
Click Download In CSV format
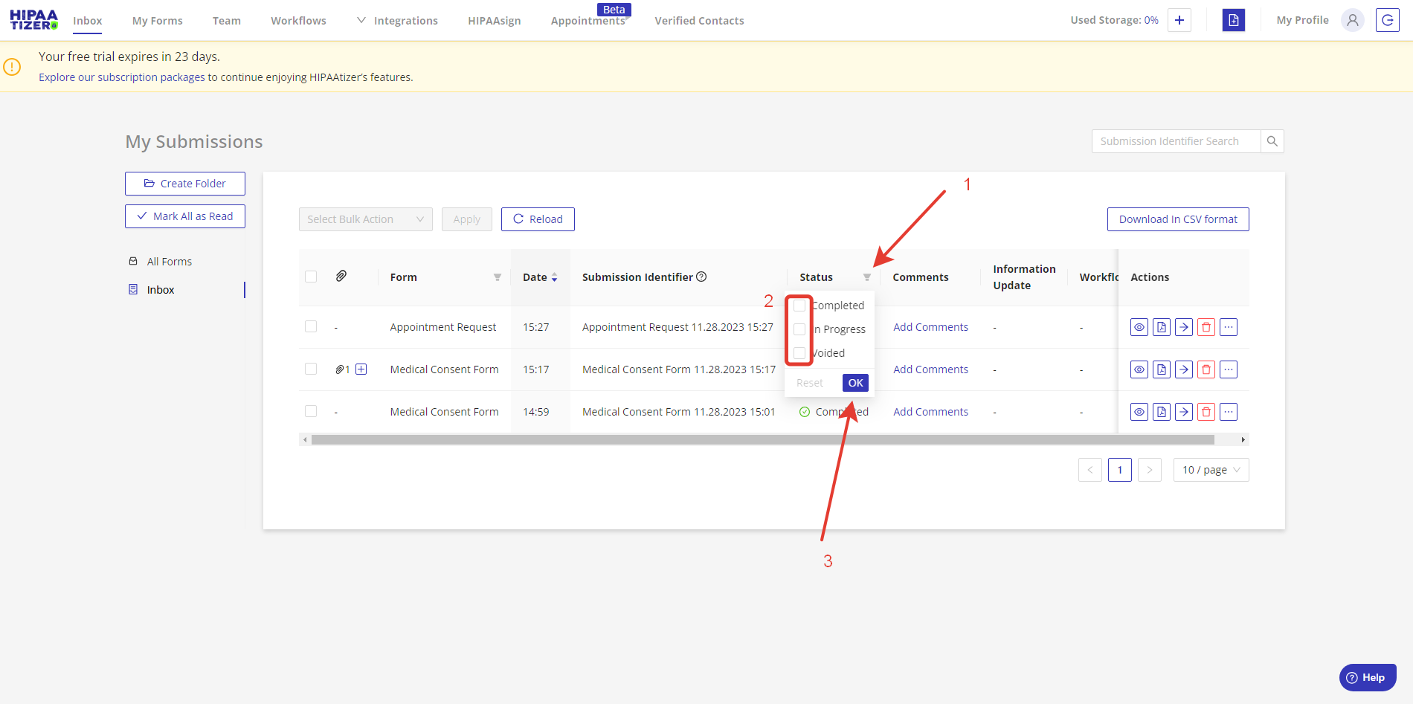pyautogui.click(x=1178, y=219)
